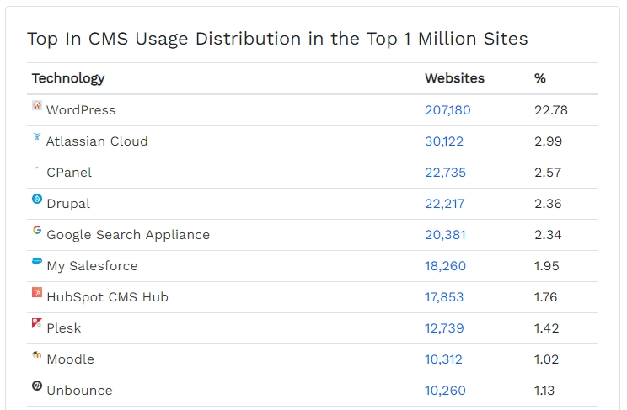Open the 18,260 Salesforce websites link

click(445, 266)
